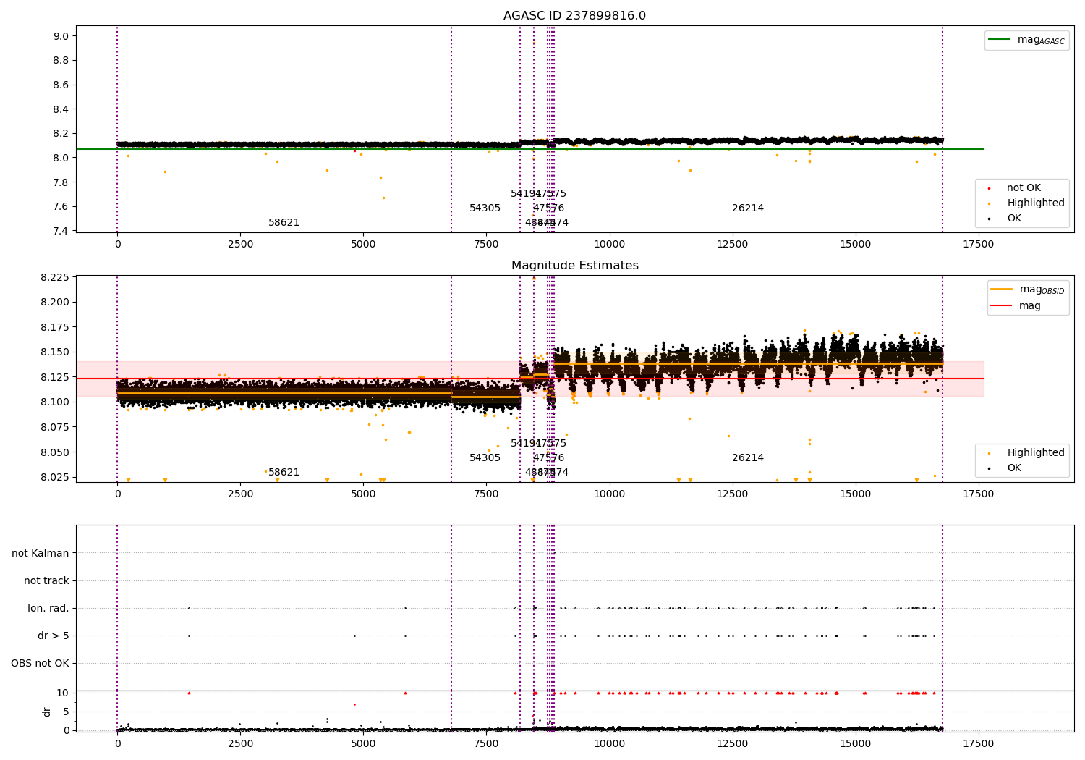Click the '7.4' y-axis tick in top plot
The height and width of the screenshot is (760, 1085).
(61, 231)
